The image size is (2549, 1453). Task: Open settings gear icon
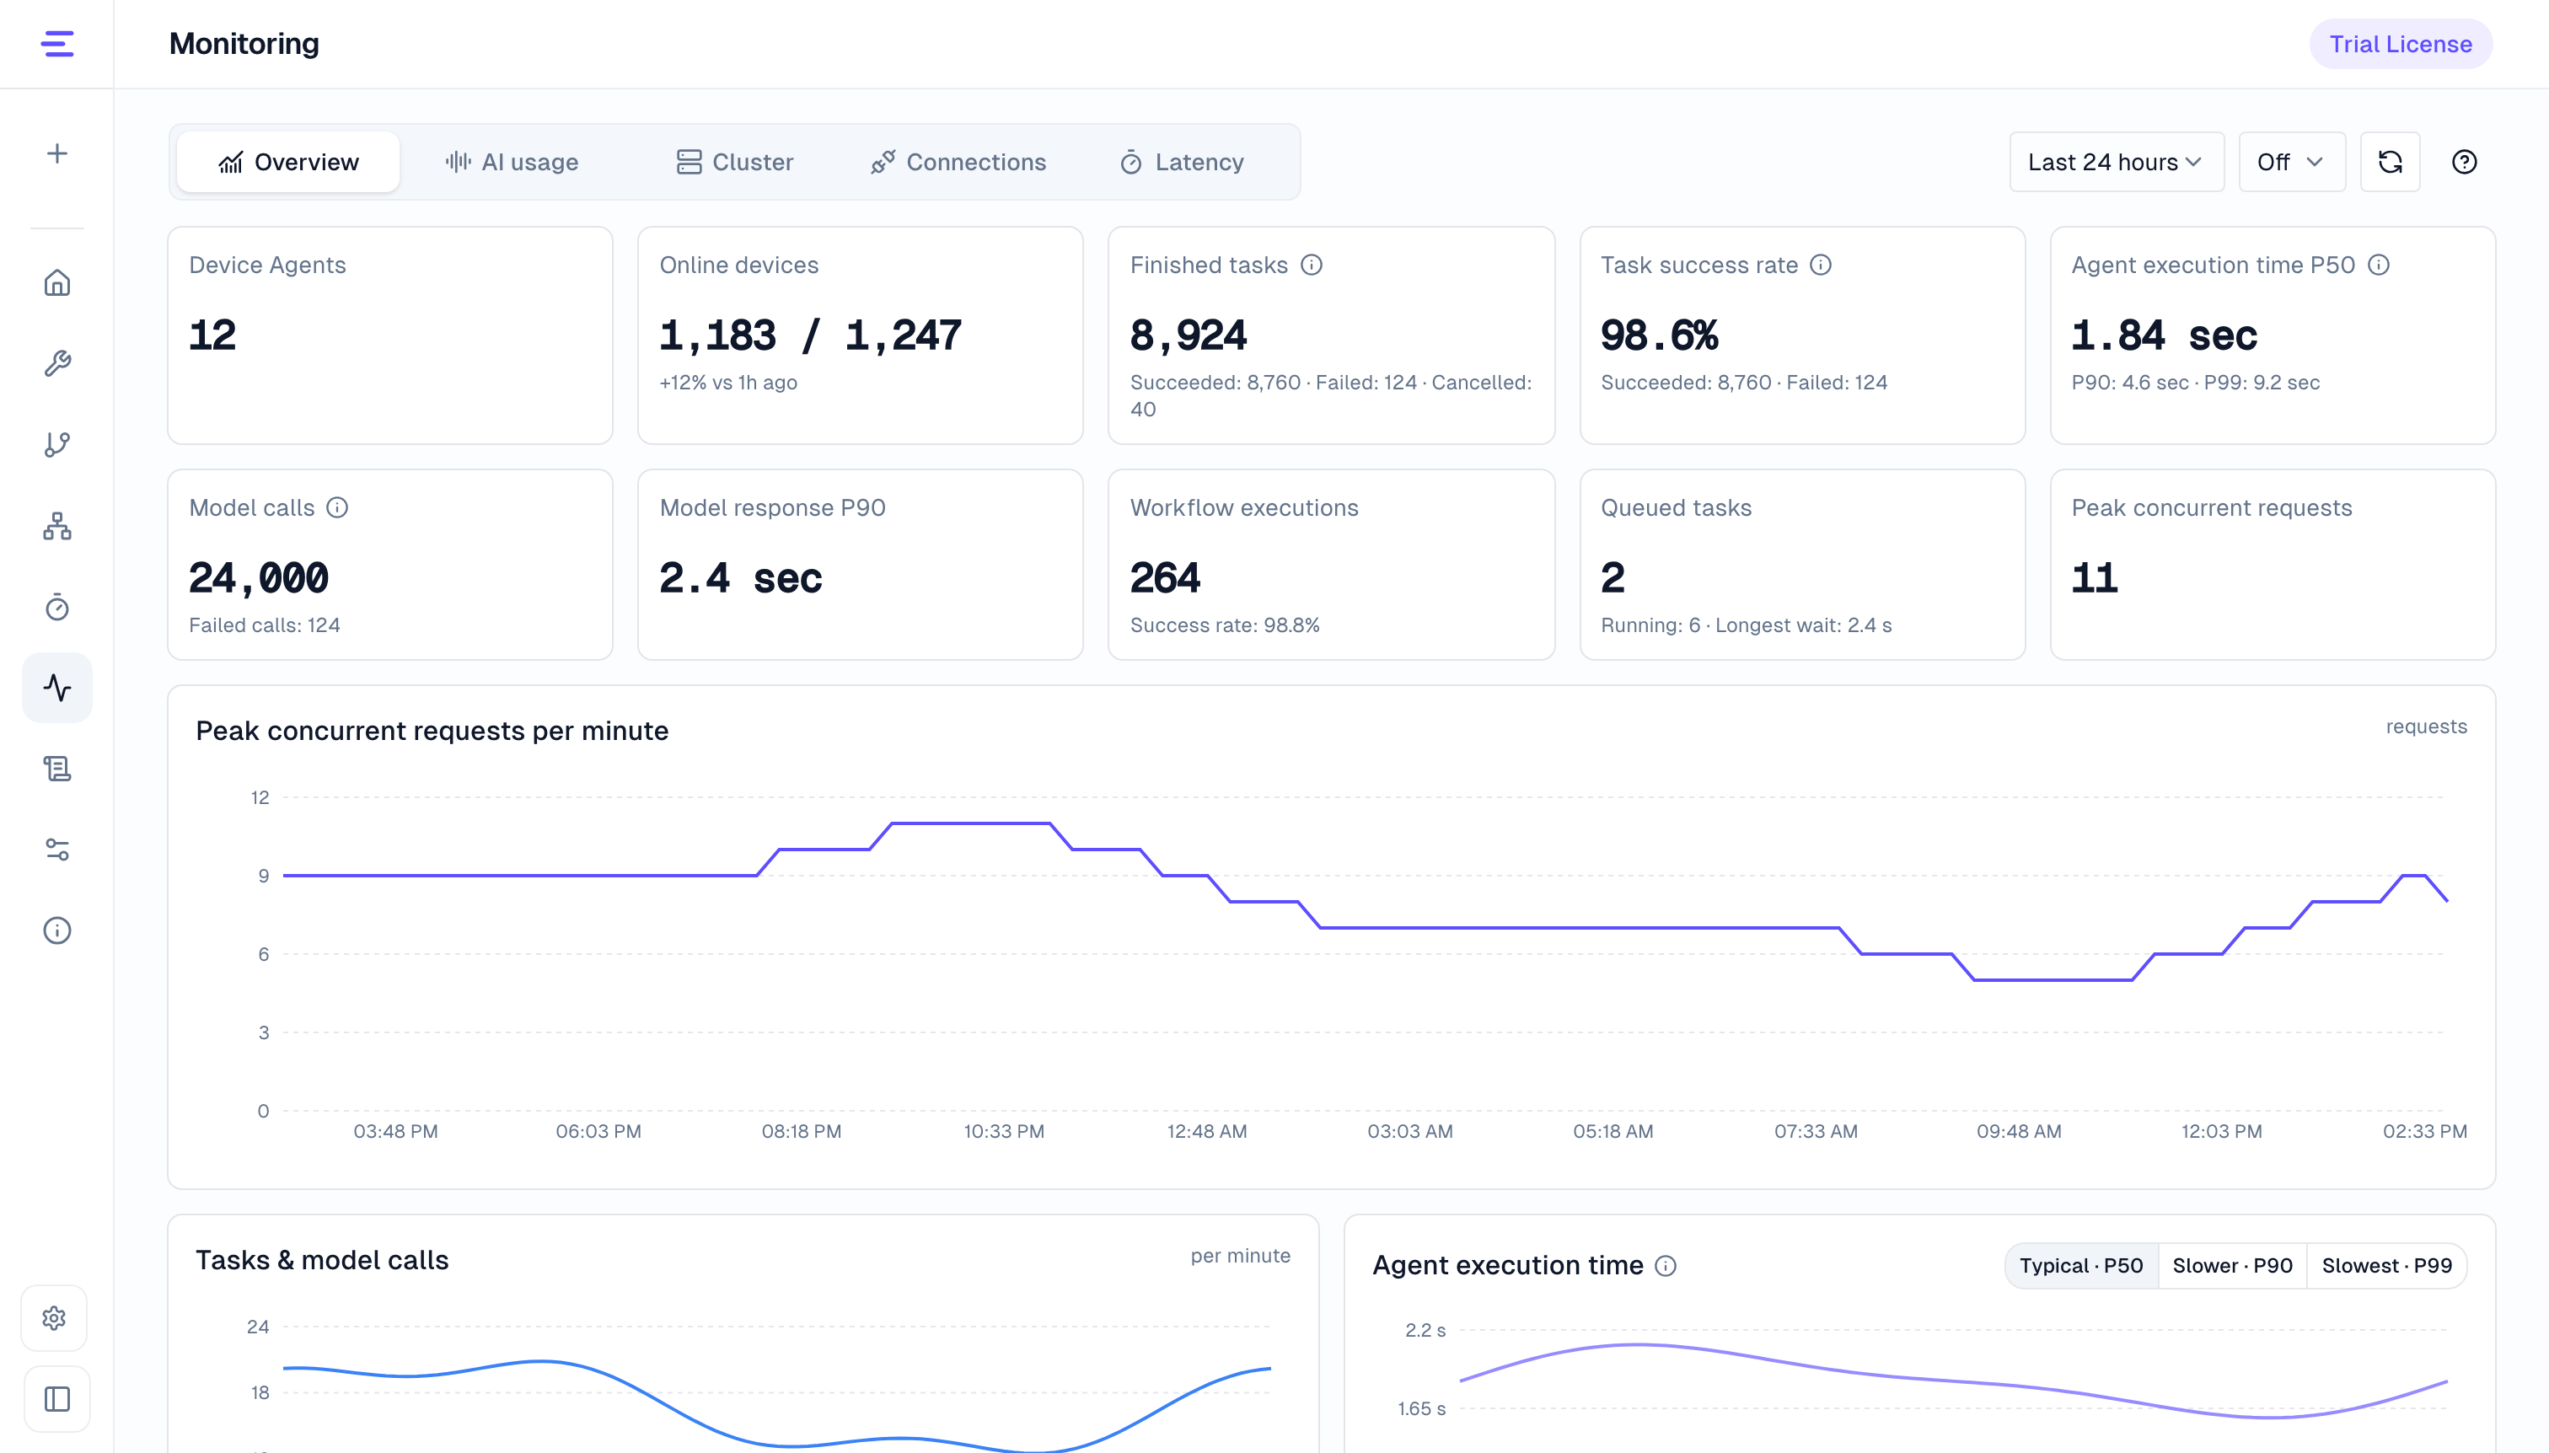click(55, 1318)
